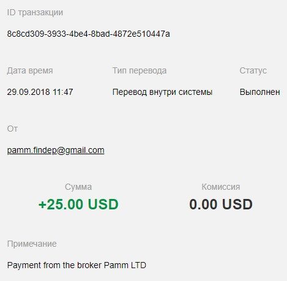Click the Тип перевода header
The height and width of the screenshot is (281, 287).
(140, 71)
